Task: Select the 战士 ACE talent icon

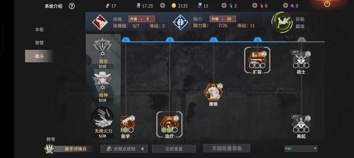Action: (301, 60)
